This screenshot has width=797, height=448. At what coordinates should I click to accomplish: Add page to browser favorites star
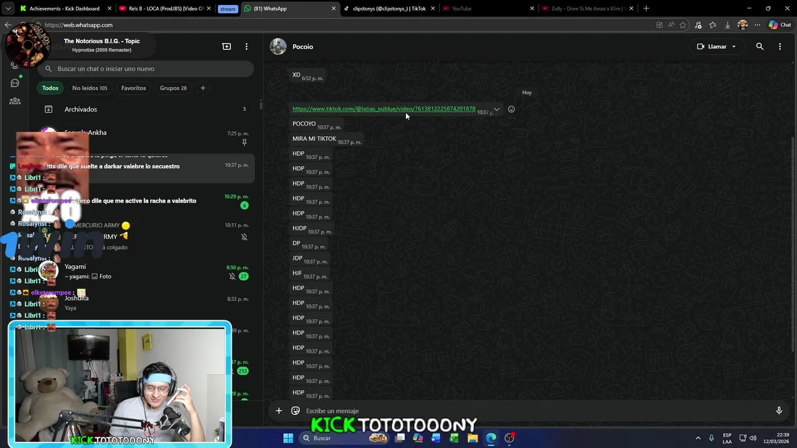tap(683, 25)
